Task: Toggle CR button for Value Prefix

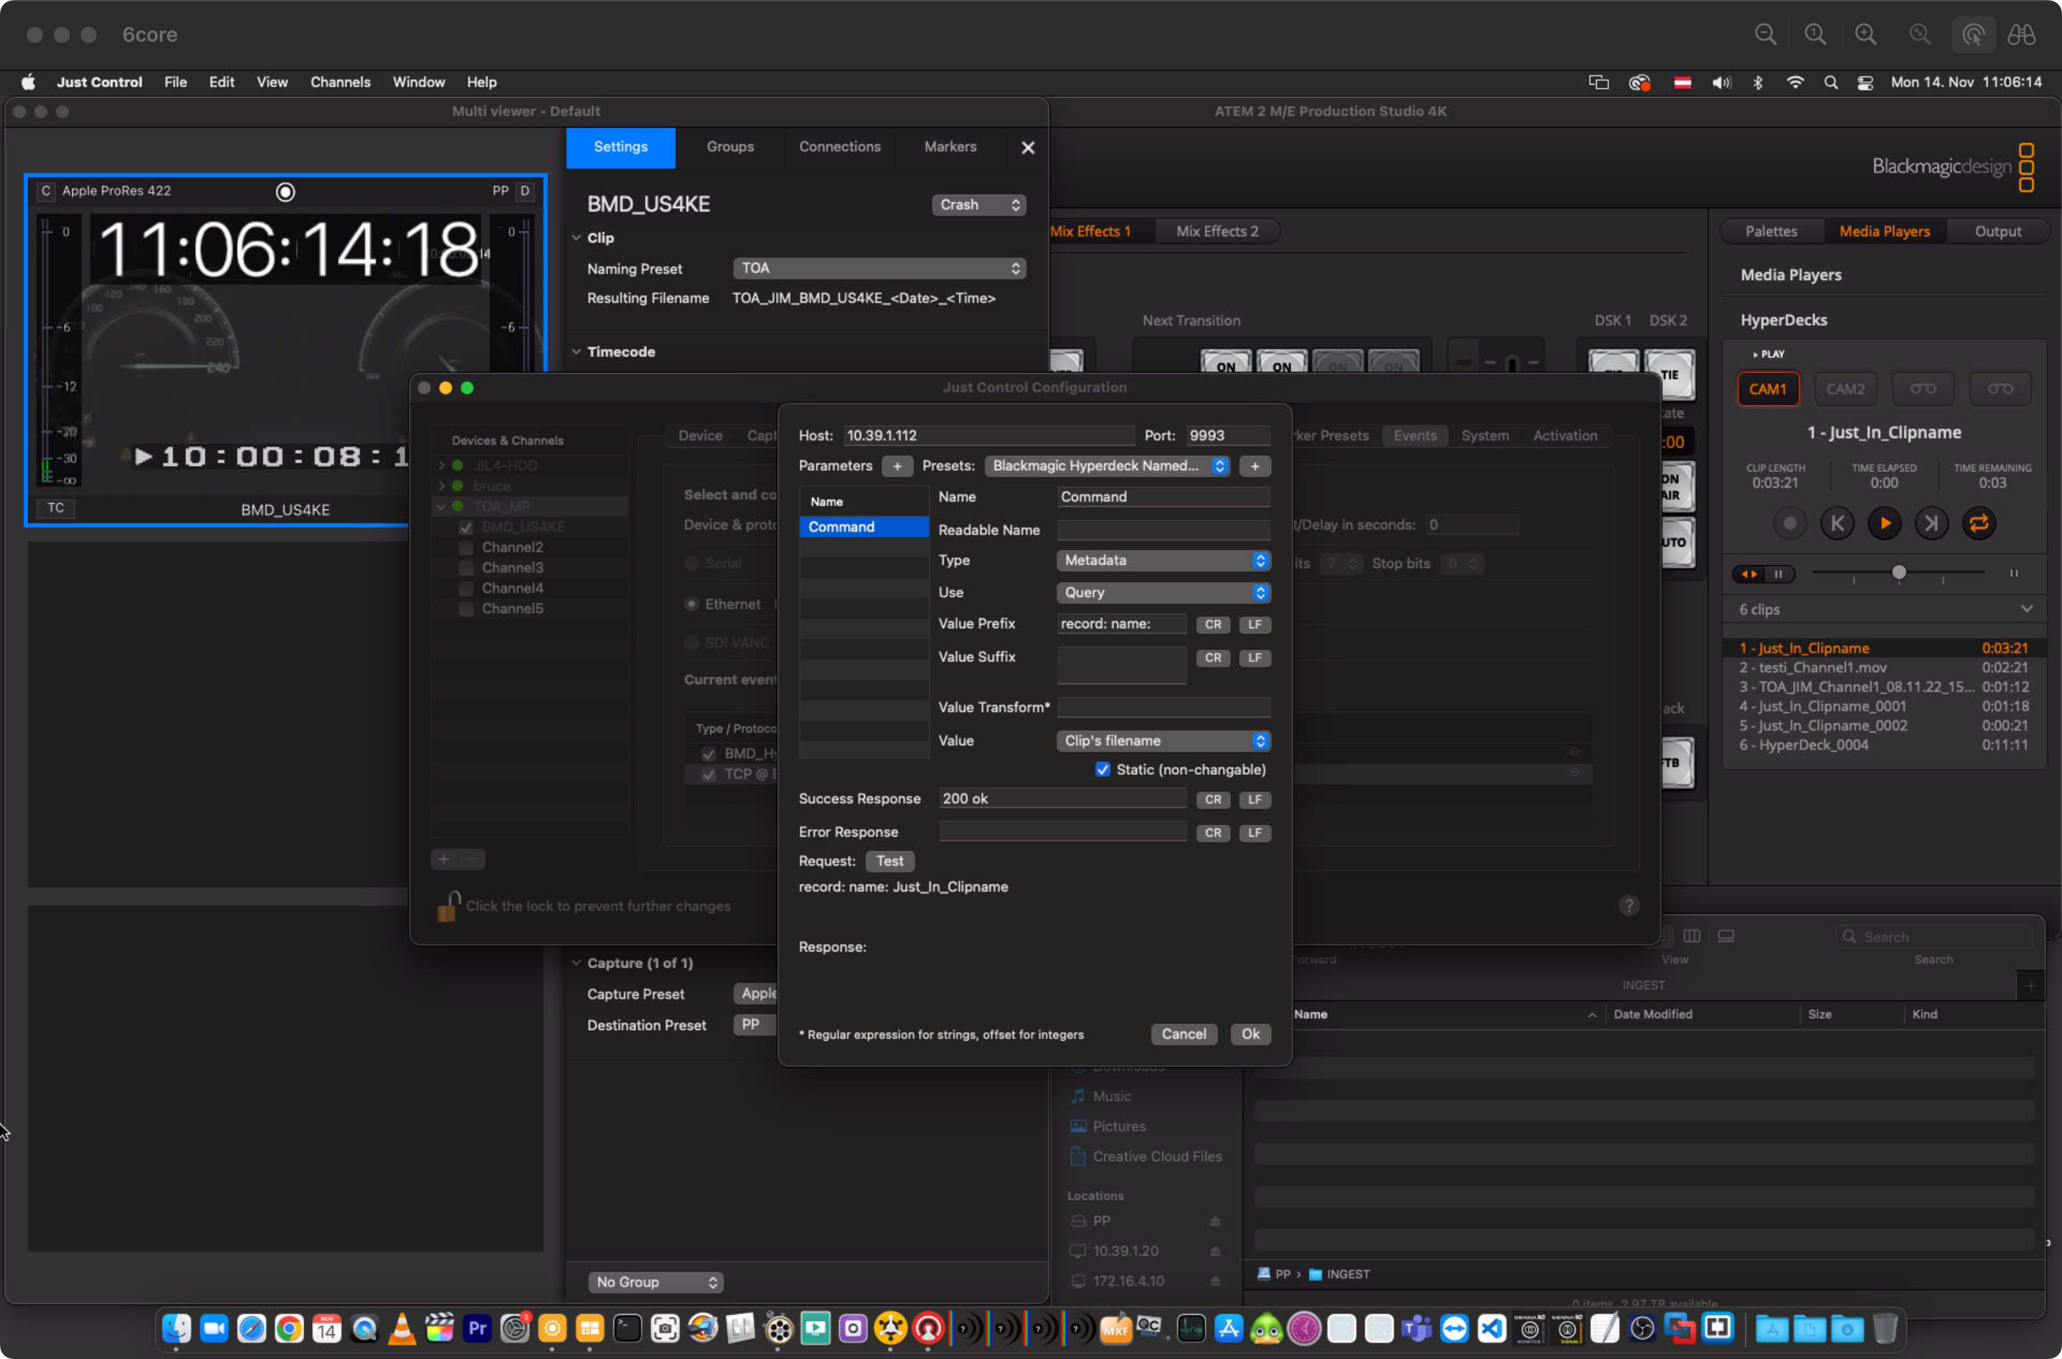Action: tap(1212, 625)
